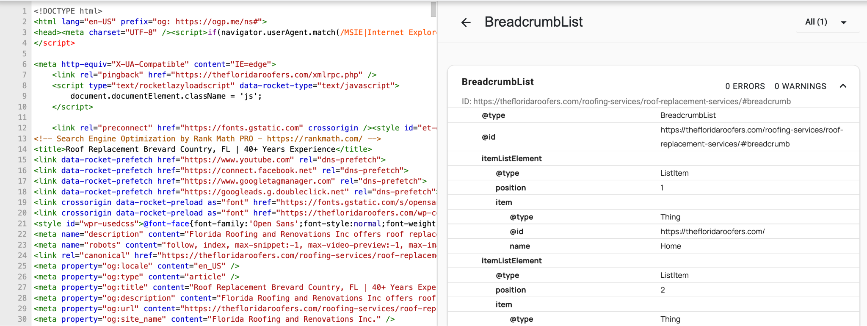This screenshot has height=326, width=867.
Task: Click the html lang tag on line 2
Action: pyautogui.click(x=150, y=22)
